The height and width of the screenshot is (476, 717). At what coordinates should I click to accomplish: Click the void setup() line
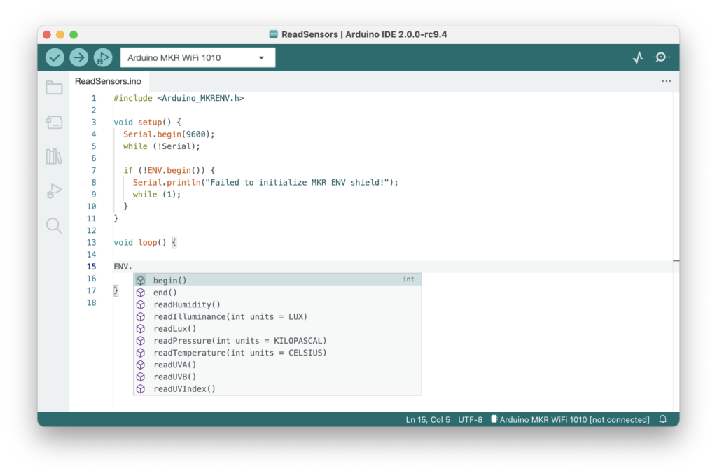pos(147,122)
